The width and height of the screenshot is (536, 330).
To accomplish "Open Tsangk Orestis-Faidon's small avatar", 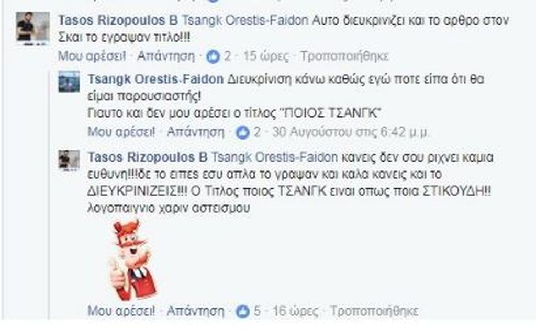I will pos(69,81).
